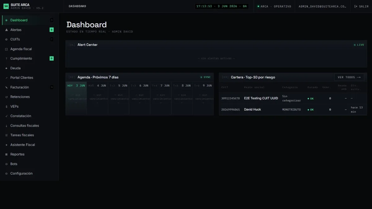Click the 'Cartera · Top-10 por riesgo' title

point(253,77)
